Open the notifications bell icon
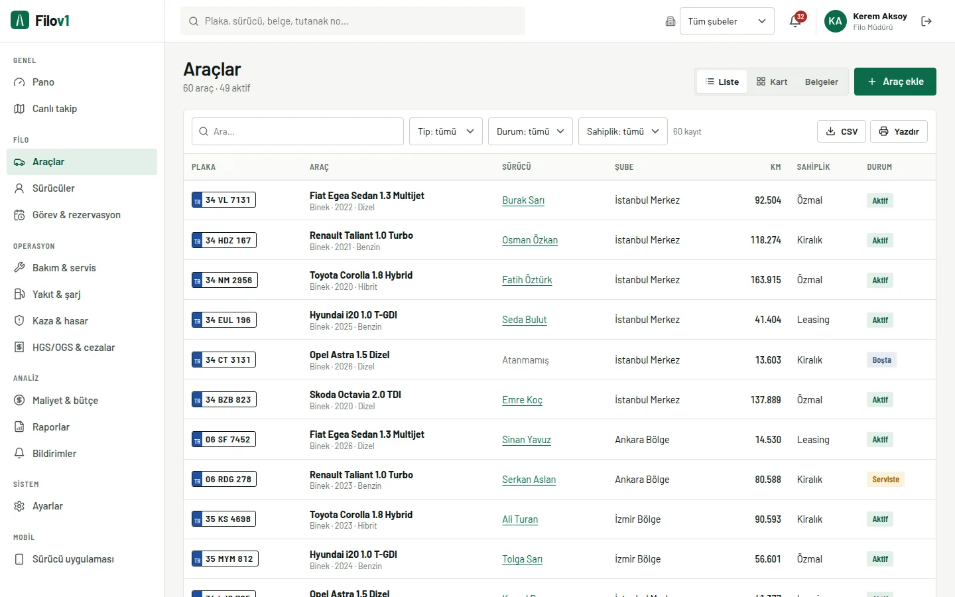This screenshot has width=955, height=597. [795, 21]
